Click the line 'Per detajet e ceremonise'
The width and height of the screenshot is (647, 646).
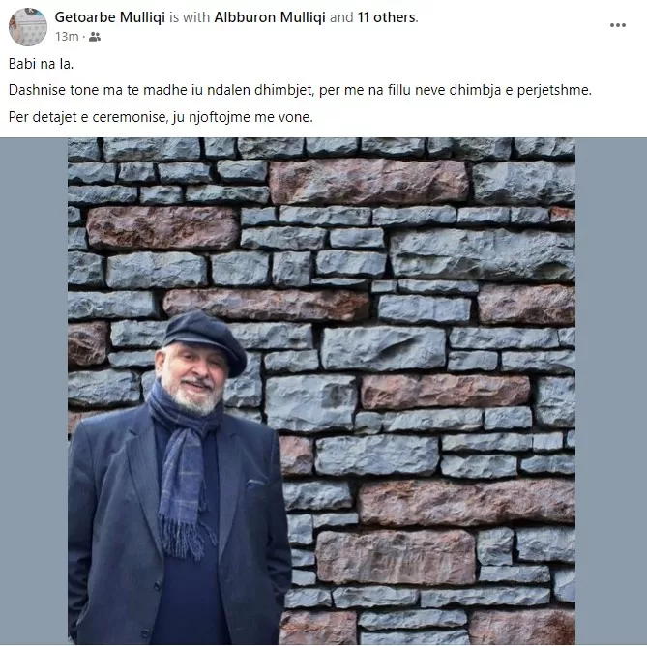coord(161,117)
